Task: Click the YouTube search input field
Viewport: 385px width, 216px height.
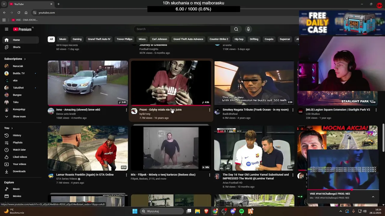Action: click(182, 29)
